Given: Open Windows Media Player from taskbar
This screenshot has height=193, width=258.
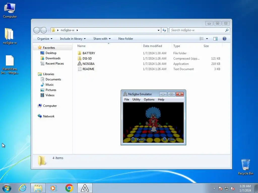Looking at the screenshot, I should 53,188.
